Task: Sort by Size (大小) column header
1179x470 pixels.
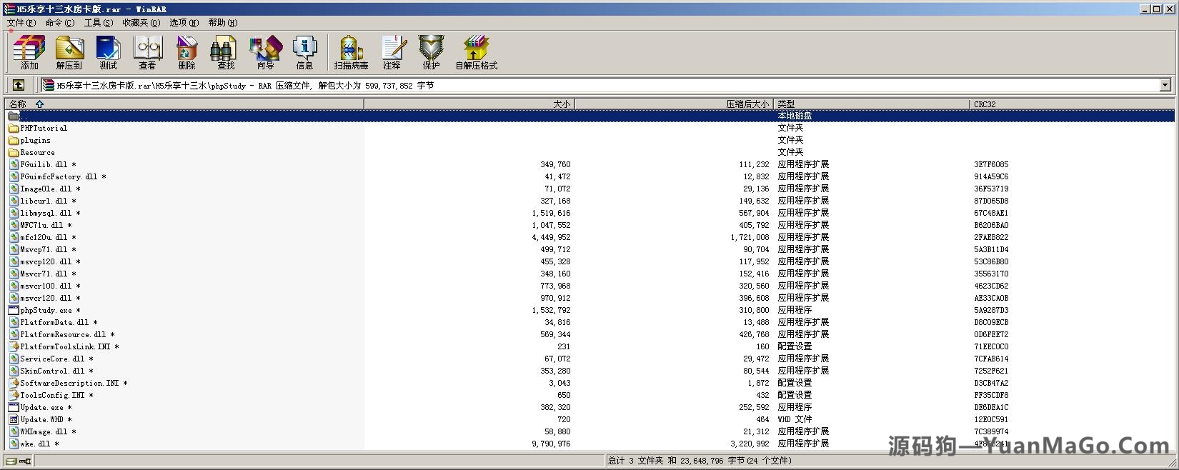Action: (x=469, y=104)
